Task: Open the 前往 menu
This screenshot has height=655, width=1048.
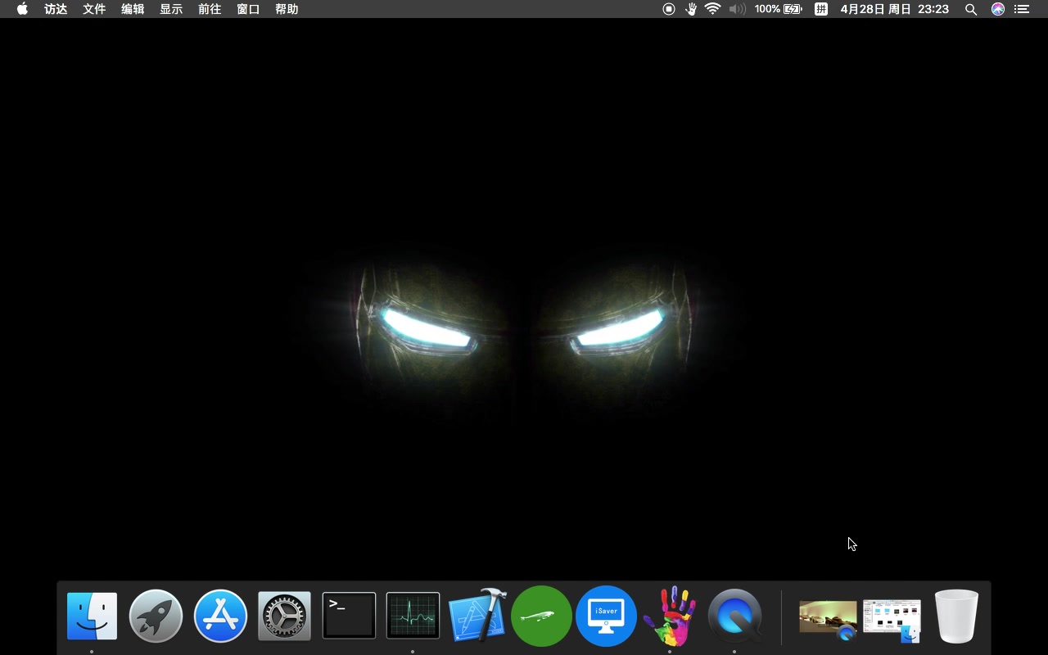Action: point(210,9)
